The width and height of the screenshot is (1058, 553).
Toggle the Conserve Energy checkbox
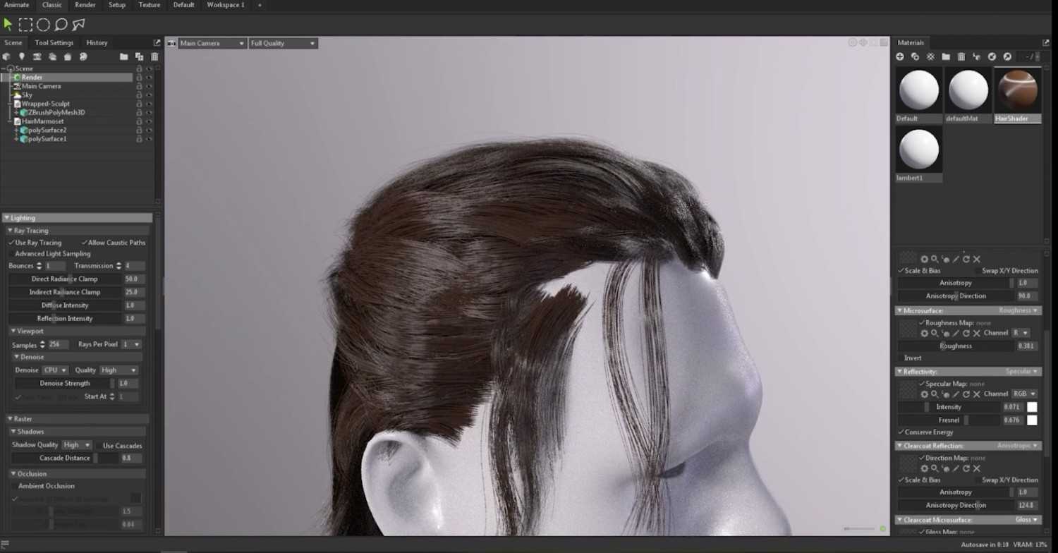pos(901,432)
